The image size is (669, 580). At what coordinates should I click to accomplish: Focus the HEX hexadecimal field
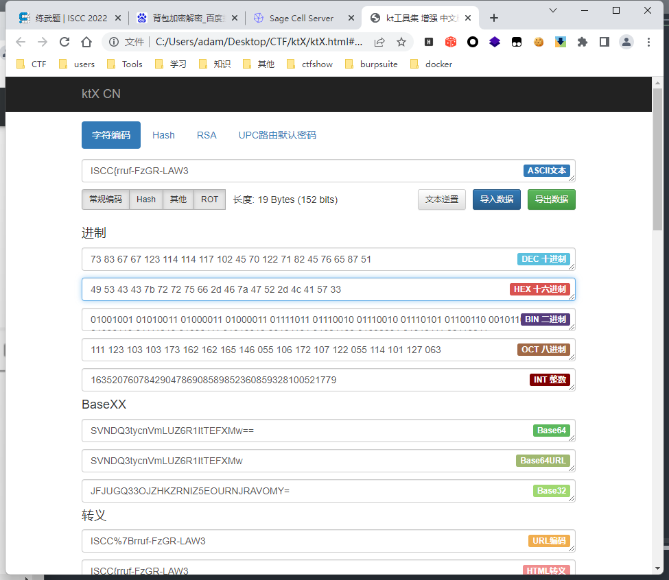329,289
